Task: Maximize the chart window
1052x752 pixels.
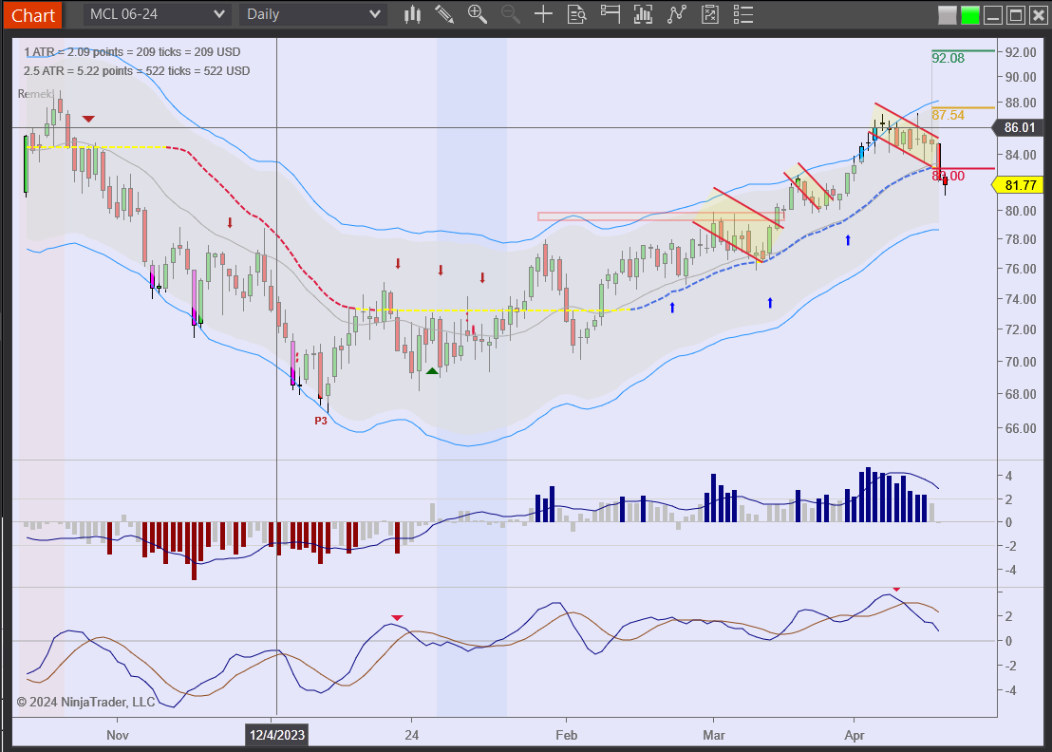Action: point(1016,15)
